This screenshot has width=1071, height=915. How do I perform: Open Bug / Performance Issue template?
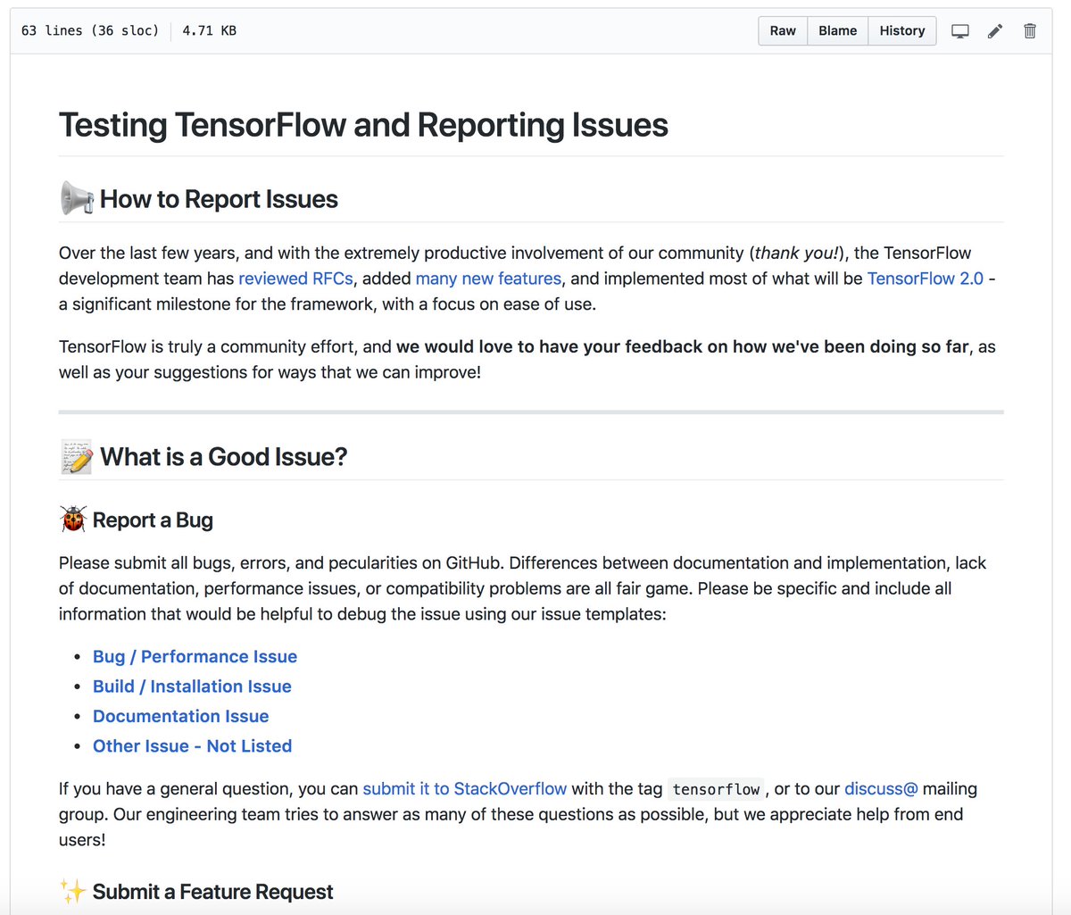coord(195,656)
